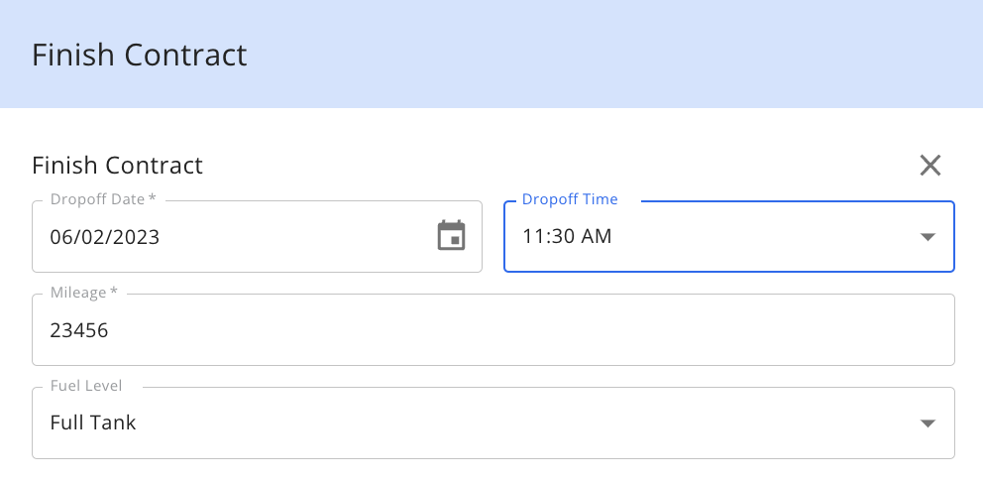Click the Mileage field label
983x482 pixels.
[83, 293]
